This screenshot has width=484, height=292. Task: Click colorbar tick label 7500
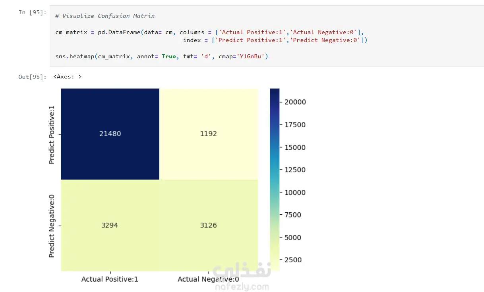point(293,215)
